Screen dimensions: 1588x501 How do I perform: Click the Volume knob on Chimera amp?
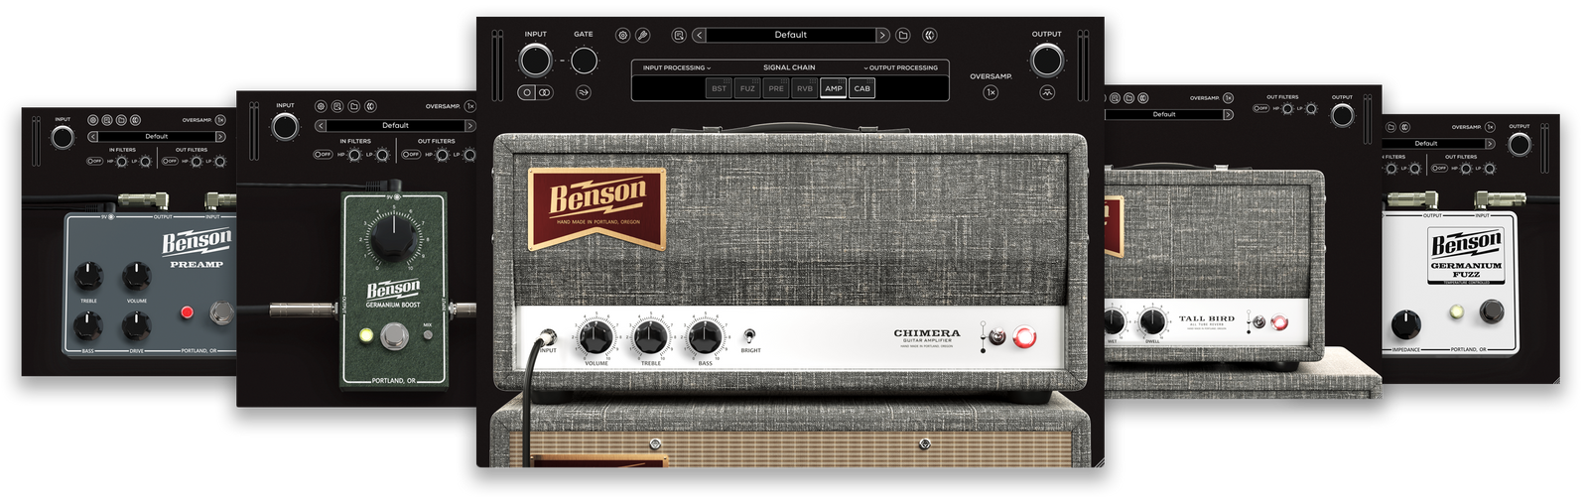click(x=595, y=338)
